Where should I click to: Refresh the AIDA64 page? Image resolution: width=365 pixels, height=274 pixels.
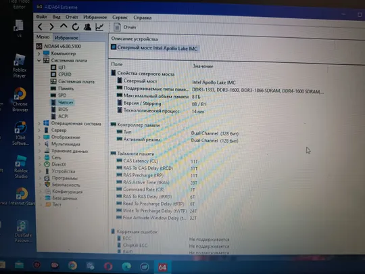76,27
